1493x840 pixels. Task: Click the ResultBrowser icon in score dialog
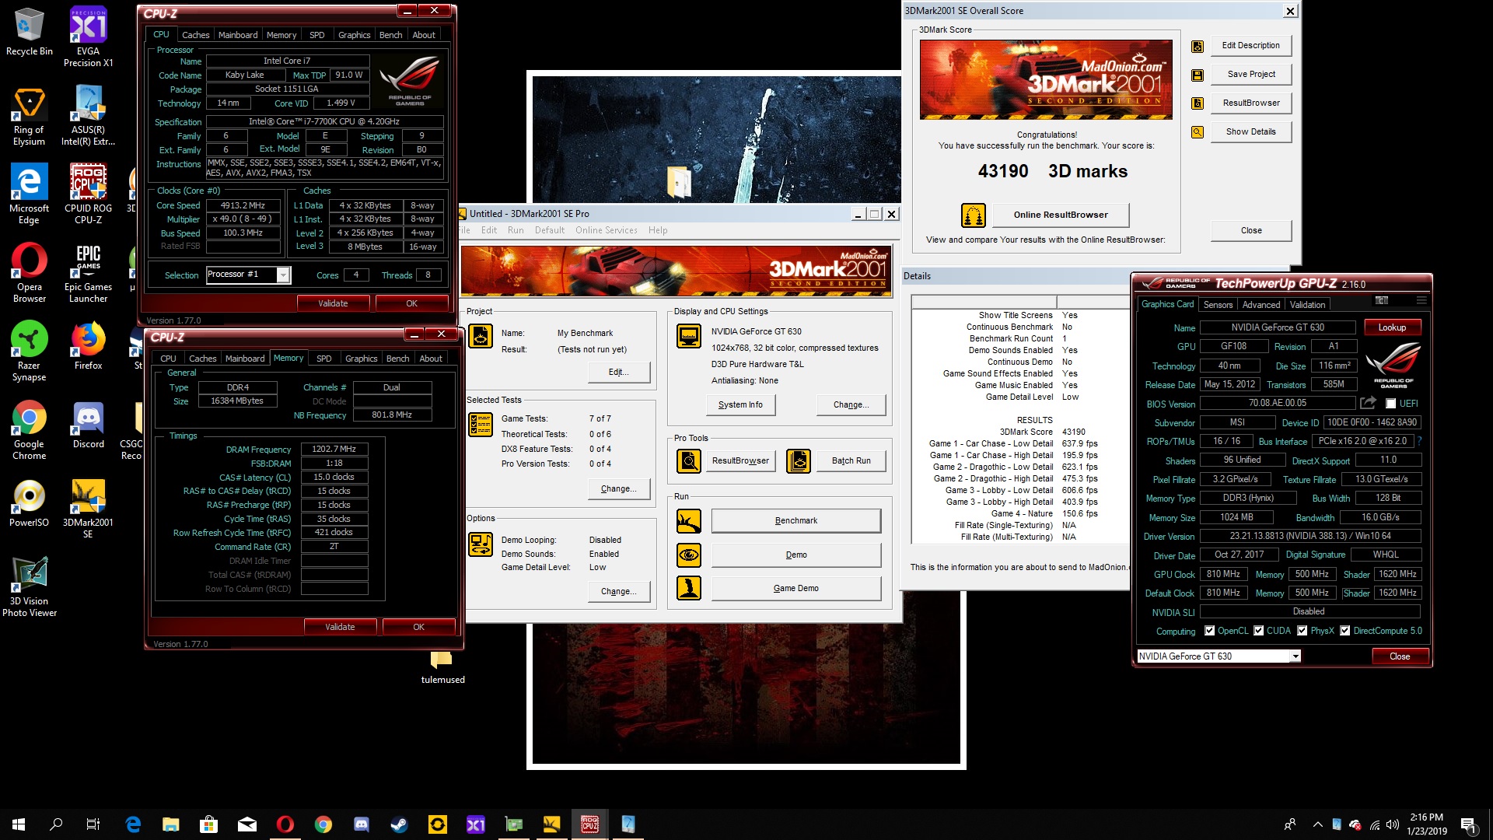[1198, 103]
